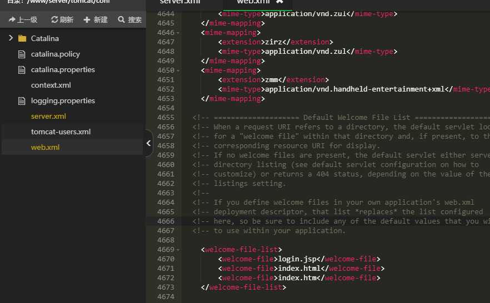490x303 pixels.
Task: Open context.xml file
Action: (51, 85)
